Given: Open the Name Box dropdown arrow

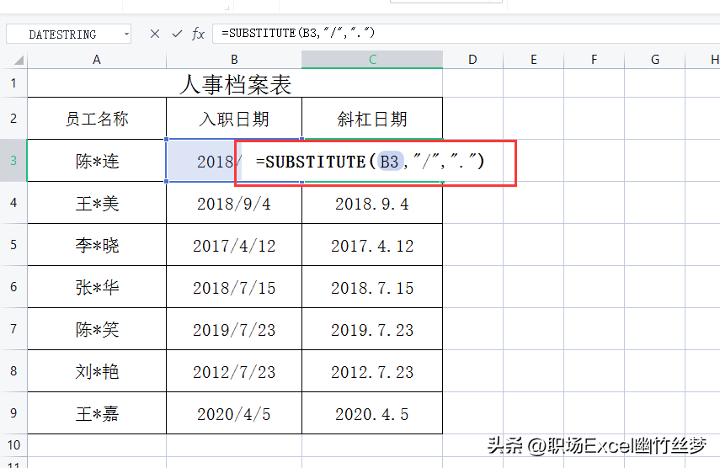Looking at the screenshot, I should [126, 35].
